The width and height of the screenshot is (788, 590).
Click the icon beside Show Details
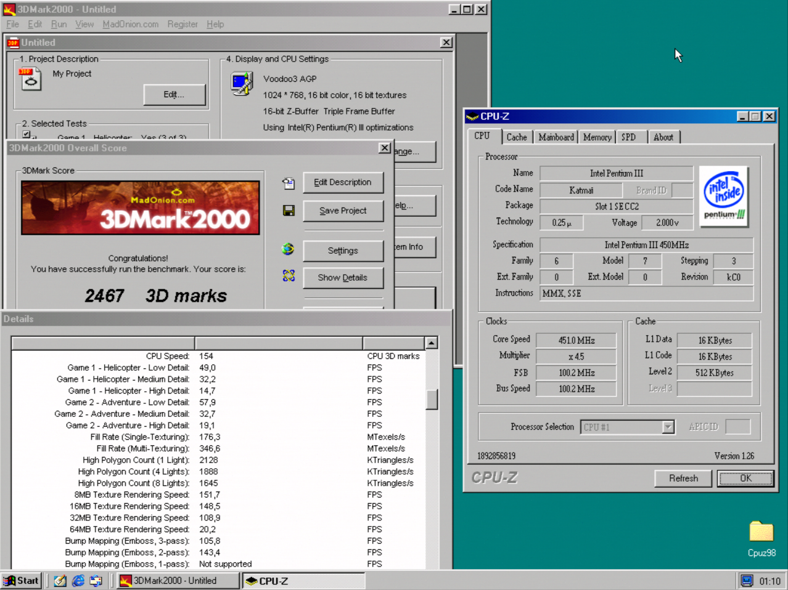pyautogui.click(x=289, y=275)
